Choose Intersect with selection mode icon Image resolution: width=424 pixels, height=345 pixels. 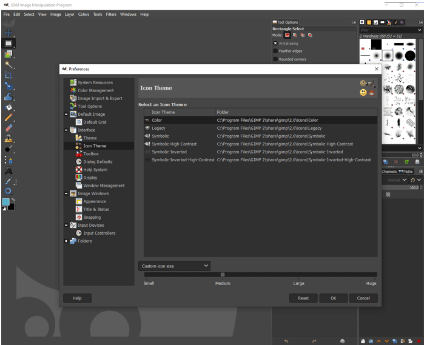tap(310, 35)
